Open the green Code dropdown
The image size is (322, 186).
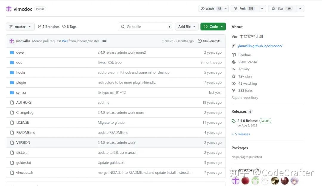(213, 27)
